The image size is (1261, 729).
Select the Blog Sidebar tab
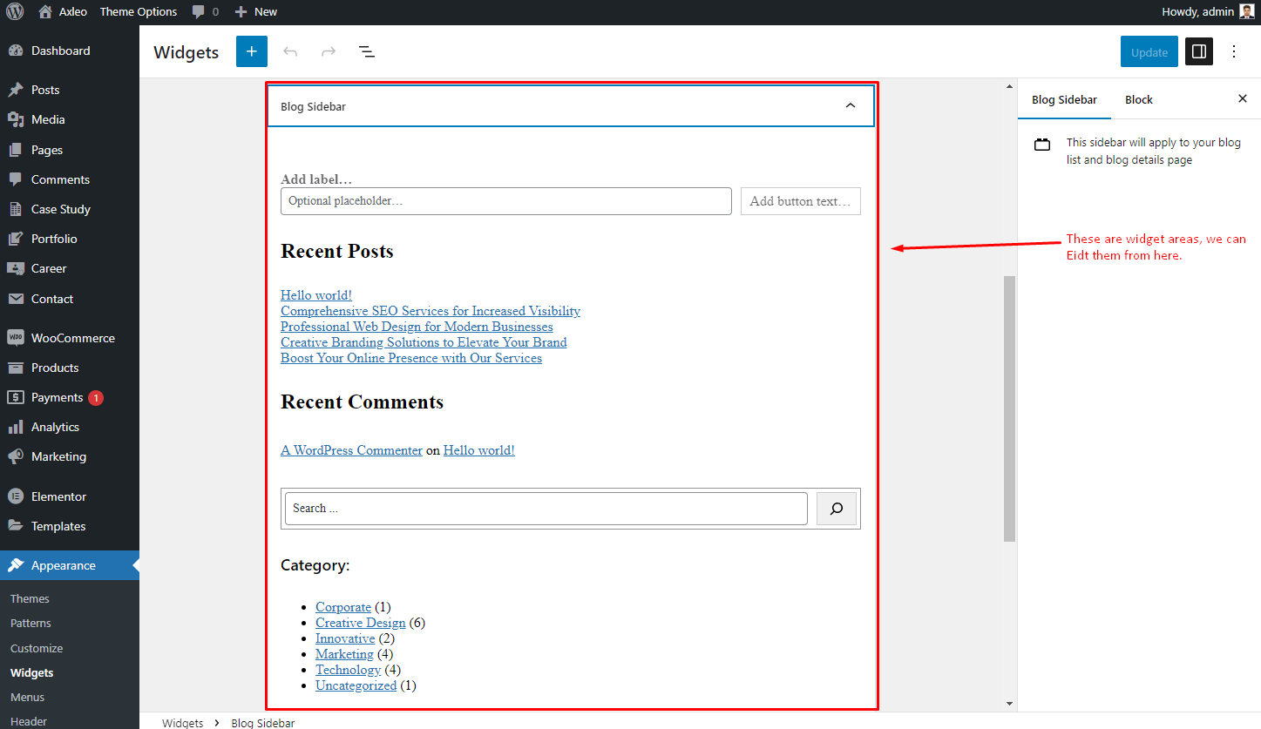click(1064, 99)
